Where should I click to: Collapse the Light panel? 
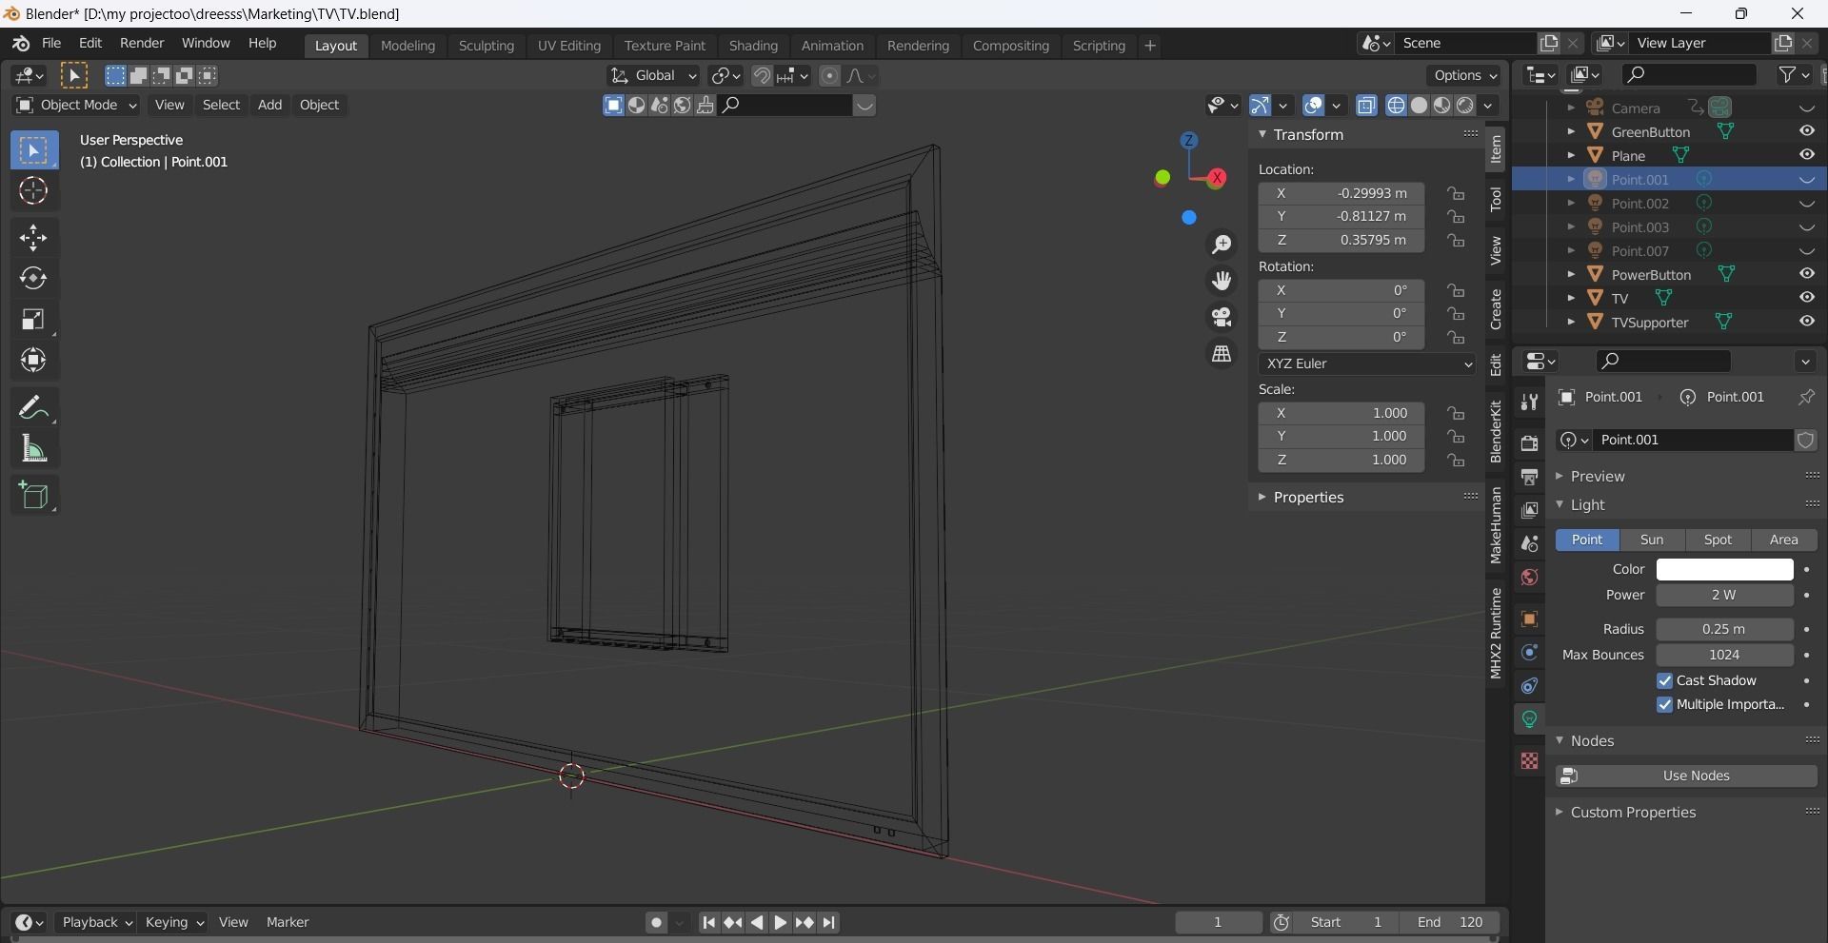coord(1587,505)
